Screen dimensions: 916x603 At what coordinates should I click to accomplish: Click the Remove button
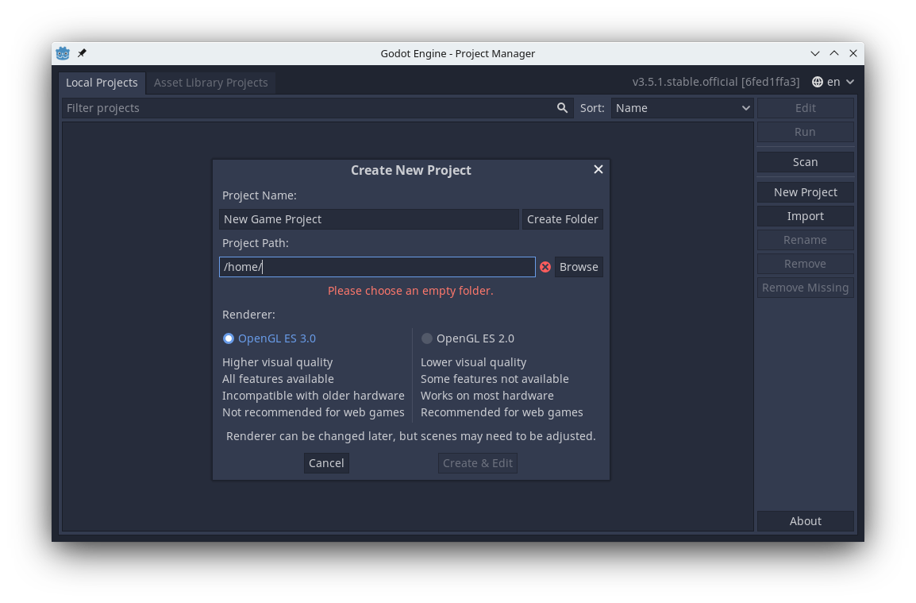click(x=805, y=264)
